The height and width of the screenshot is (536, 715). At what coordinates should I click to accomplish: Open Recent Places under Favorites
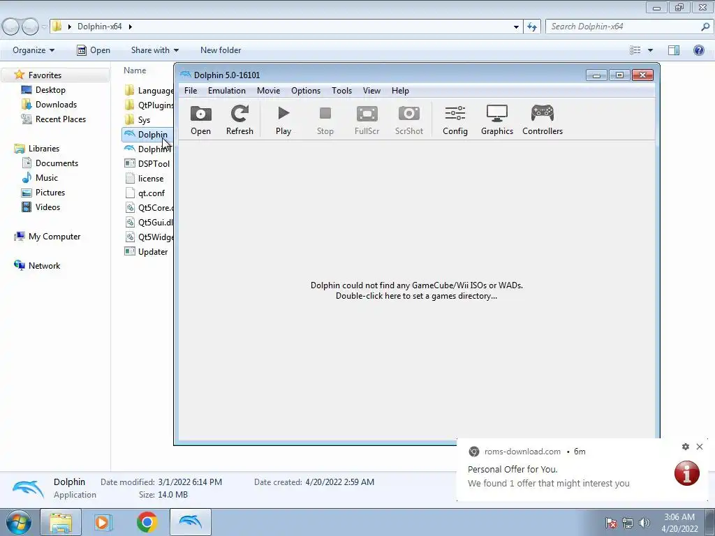click(53, 119)
